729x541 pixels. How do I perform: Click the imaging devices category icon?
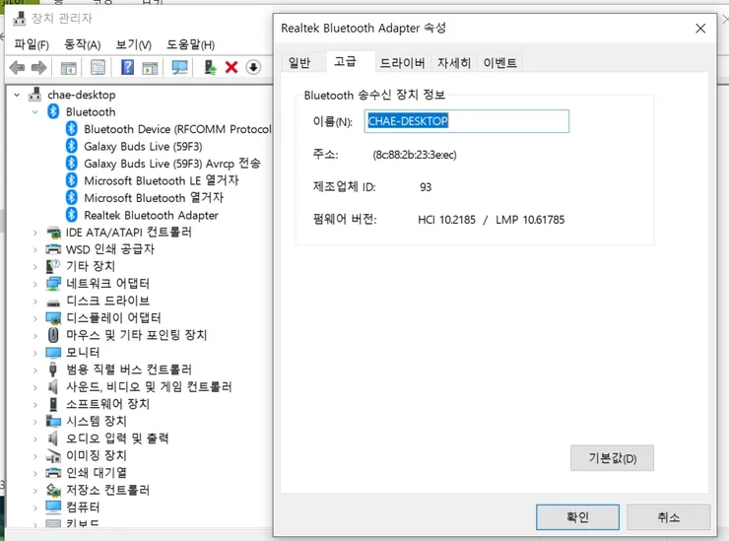(53, 456)
